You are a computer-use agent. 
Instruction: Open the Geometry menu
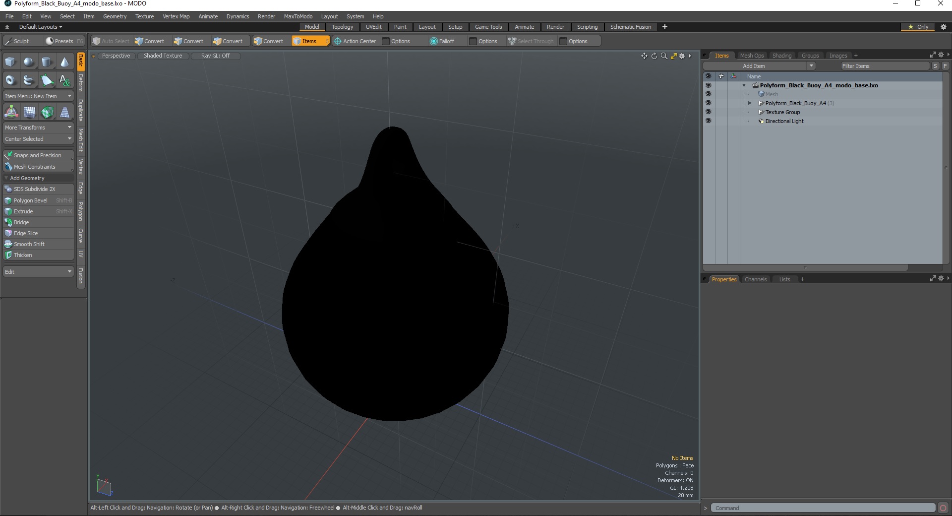click(x=115, y=16)
